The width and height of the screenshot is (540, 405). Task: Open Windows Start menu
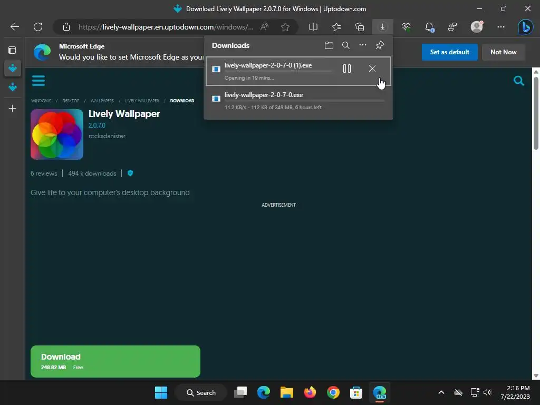coord(161,392)
